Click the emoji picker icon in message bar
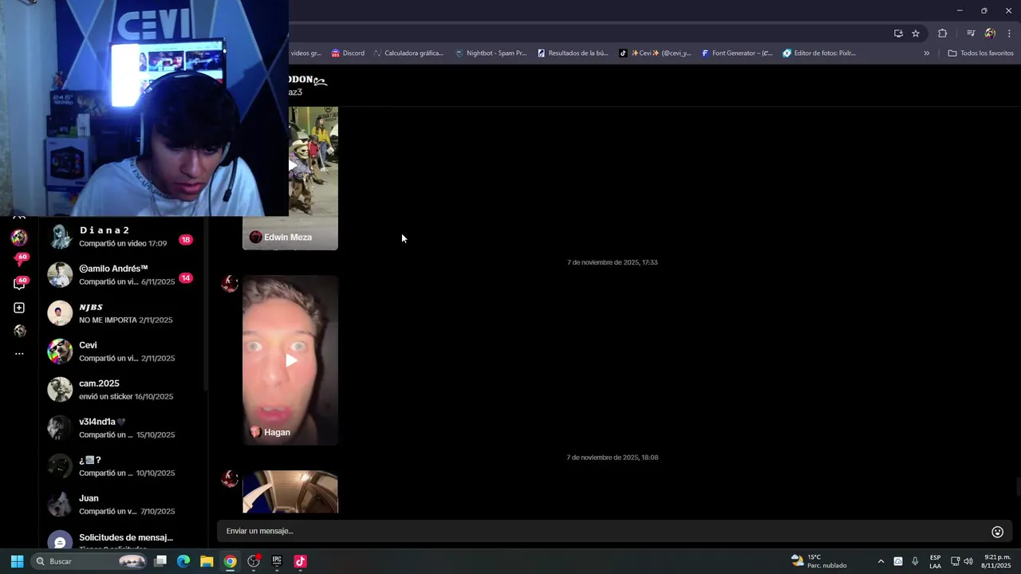 coord(997,532)
